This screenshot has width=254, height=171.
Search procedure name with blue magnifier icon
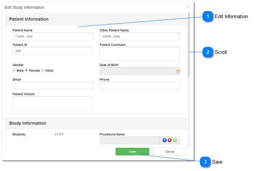pyautogui.click(x=164, y=140)
